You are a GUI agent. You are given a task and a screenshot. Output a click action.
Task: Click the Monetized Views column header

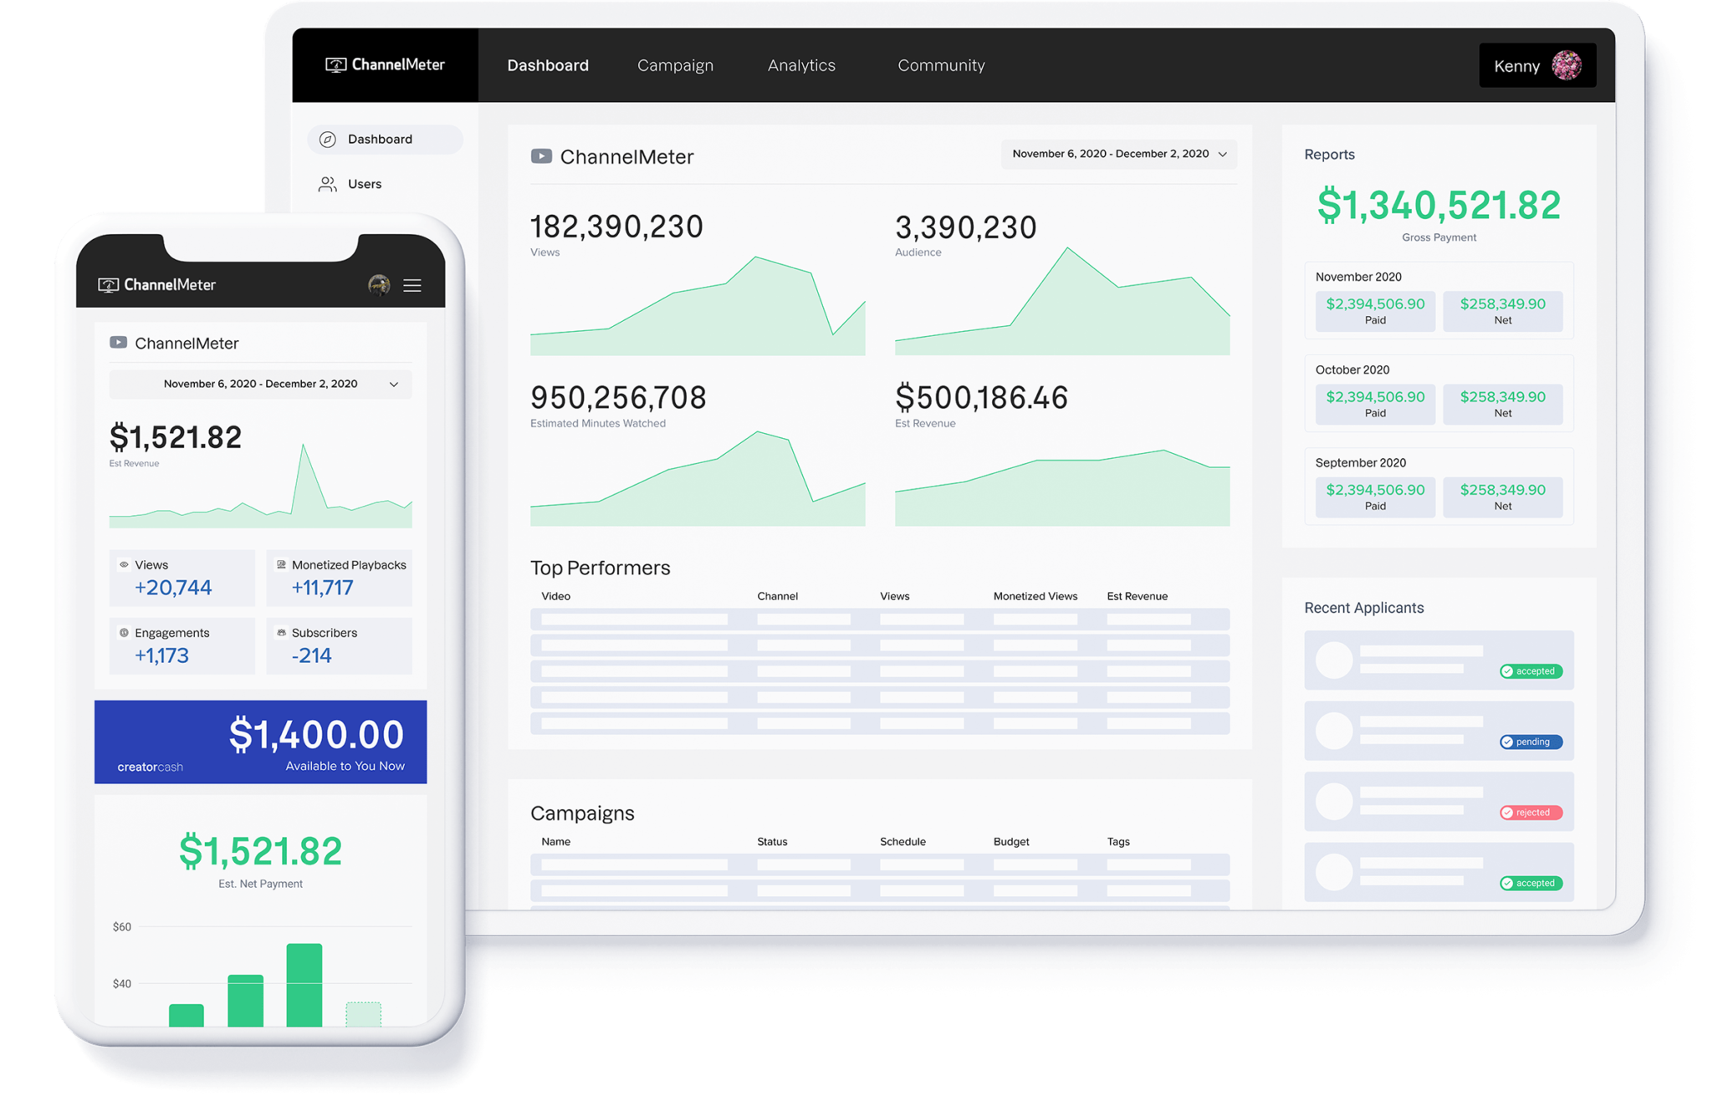click(x=1035, y=596)
